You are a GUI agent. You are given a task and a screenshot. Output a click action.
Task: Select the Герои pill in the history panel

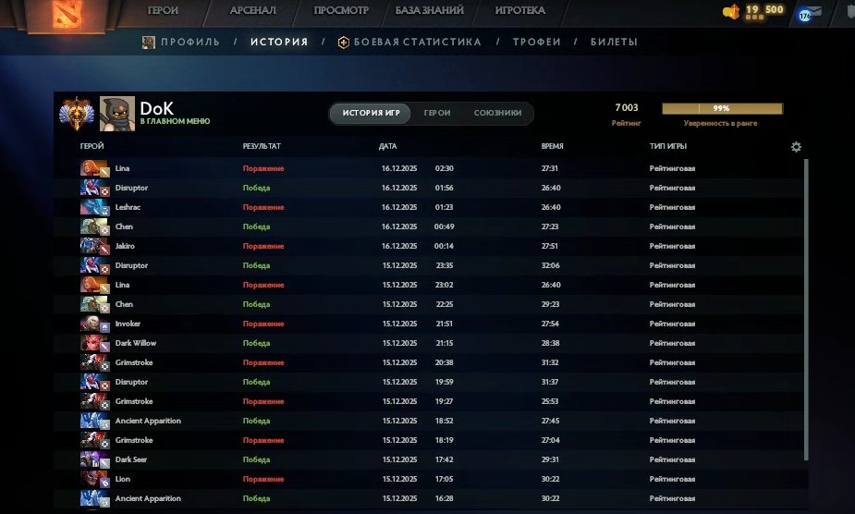pyautogui.click(x=437, y=113)
